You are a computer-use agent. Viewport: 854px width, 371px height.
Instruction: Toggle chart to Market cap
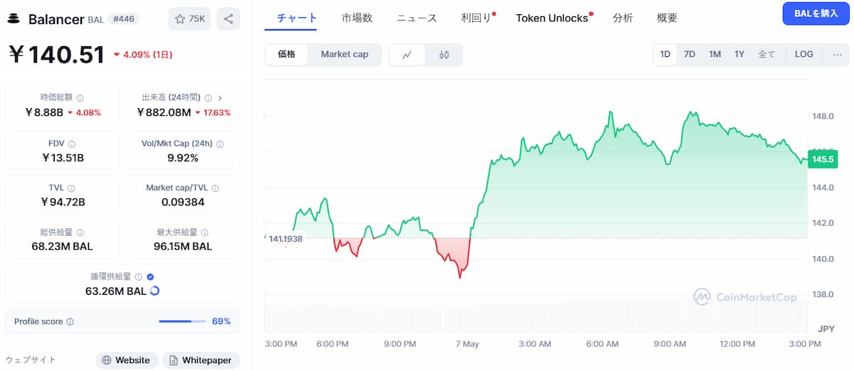tap(344, 54)
